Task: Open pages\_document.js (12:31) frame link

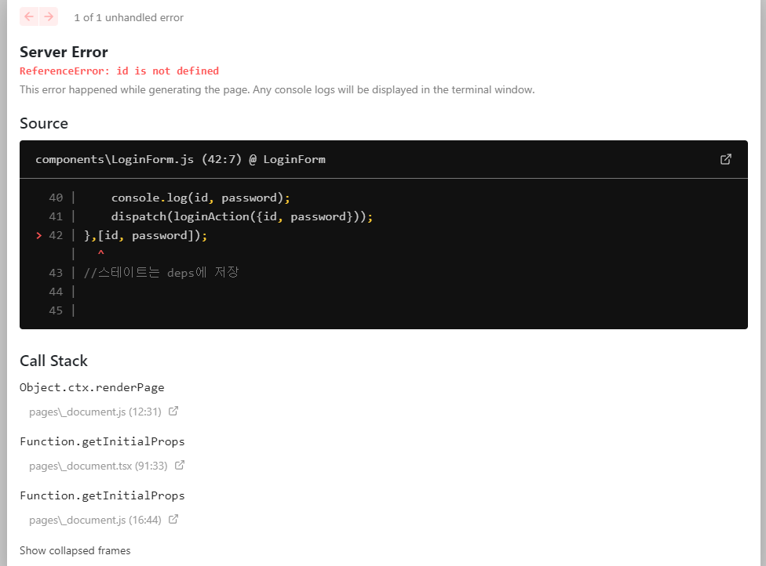Action: point(94,412)
